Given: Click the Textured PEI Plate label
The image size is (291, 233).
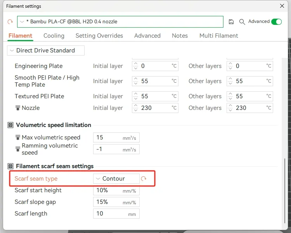Looking at the screenshot, I should tap(39, 96).
